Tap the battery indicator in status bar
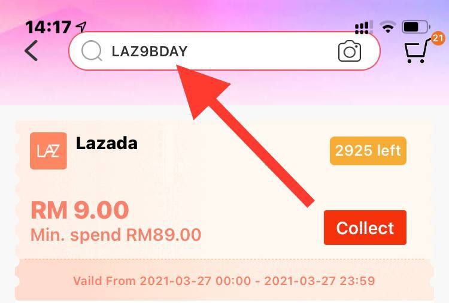 pos(416,27)
